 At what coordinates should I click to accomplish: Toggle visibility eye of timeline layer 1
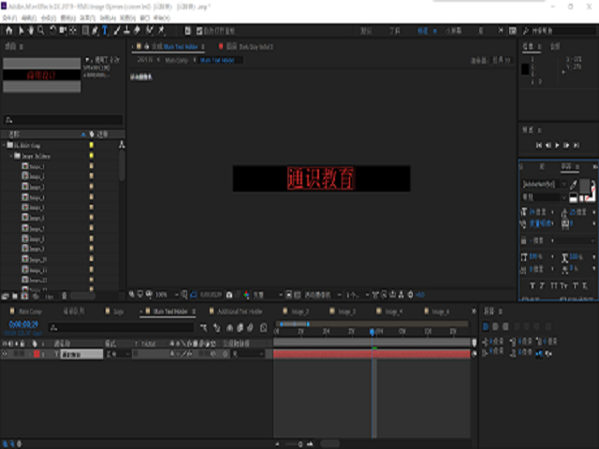(5, 355)
